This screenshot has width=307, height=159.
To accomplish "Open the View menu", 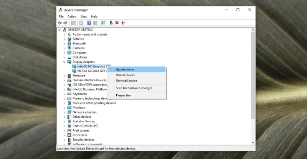I will tap(84, 16).
